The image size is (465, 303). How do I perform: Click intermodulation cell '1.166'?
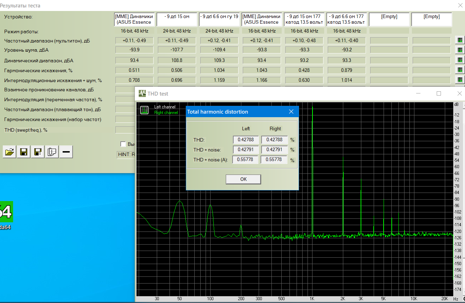tap(262, 80)
